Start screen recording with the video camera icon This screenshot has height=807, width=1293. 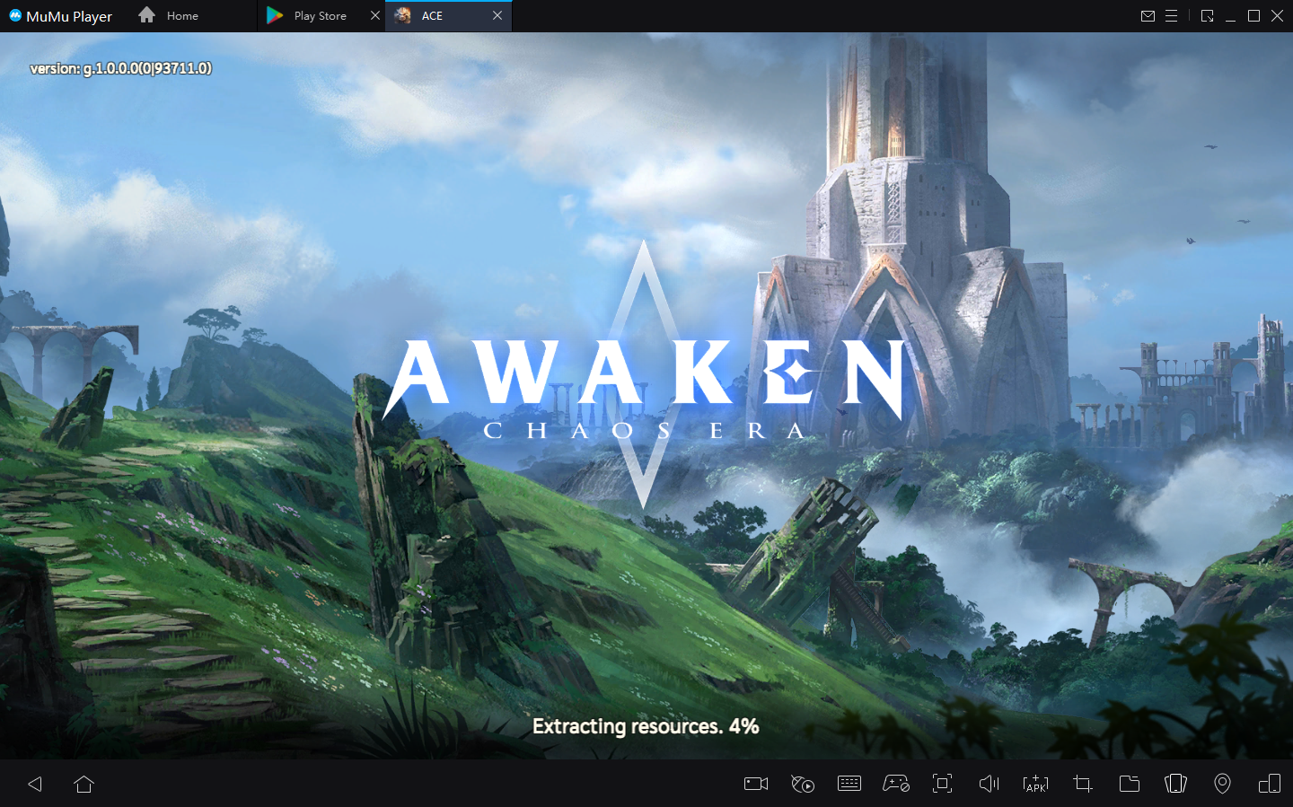[755, 784]
